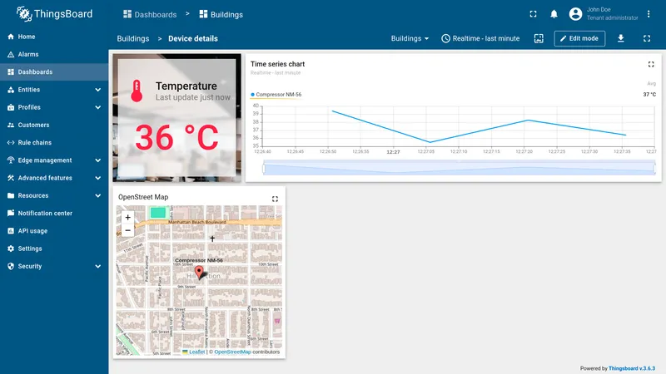
Task: Click the chart zoom range slider
Action: click(x=460, y=168)
